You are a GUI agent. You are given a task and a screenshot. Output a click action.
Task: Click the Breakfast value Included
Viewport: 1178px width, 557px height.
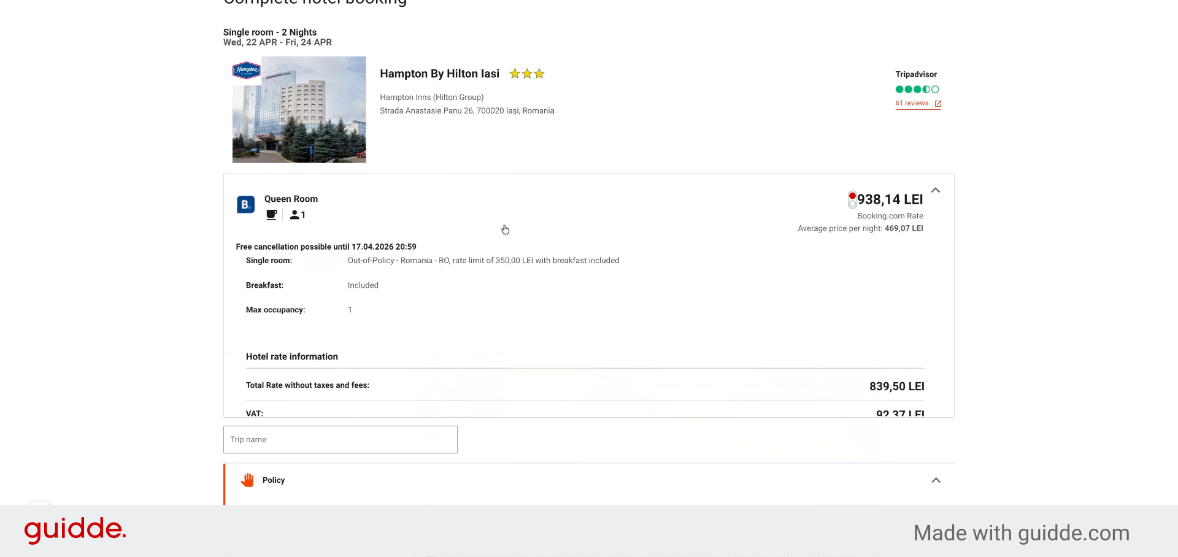coord(363,285)
